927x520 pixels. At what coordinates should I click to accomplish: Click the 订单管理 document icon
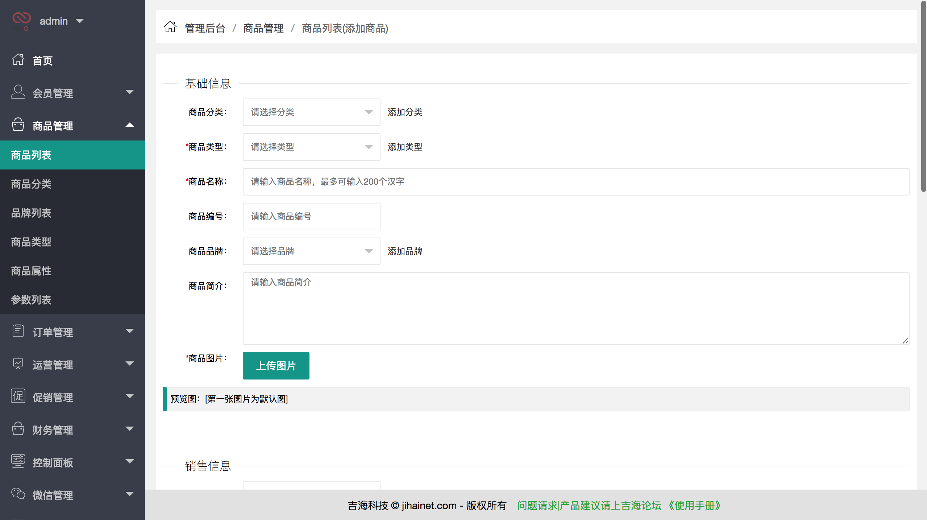pos(18,331)
